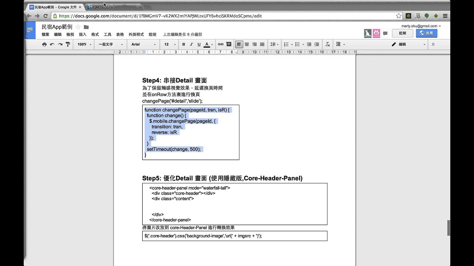This screenshot has width=474, height=266.
Task: Open the 格式 menu
Action: point(95,34)
